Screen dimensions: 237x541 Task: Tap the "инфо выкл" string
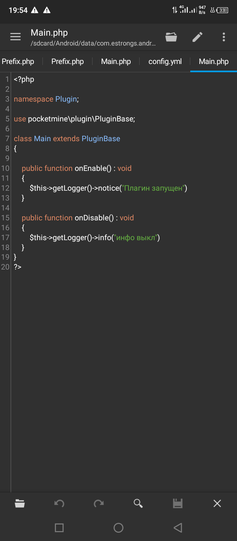[x=136, y=238]
